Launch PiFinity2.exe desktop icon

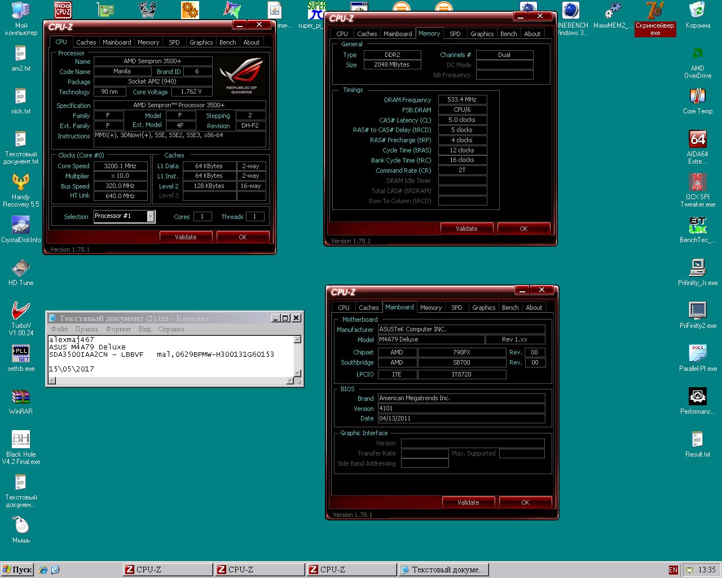[698, 316]
